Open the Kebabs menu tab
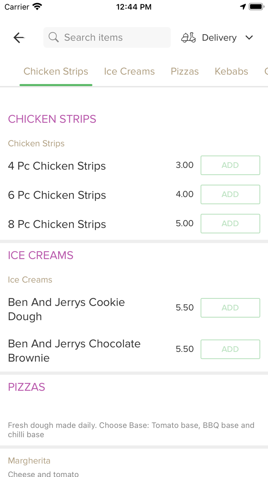This screenshot has width=268, height=477. coord(231,71)
